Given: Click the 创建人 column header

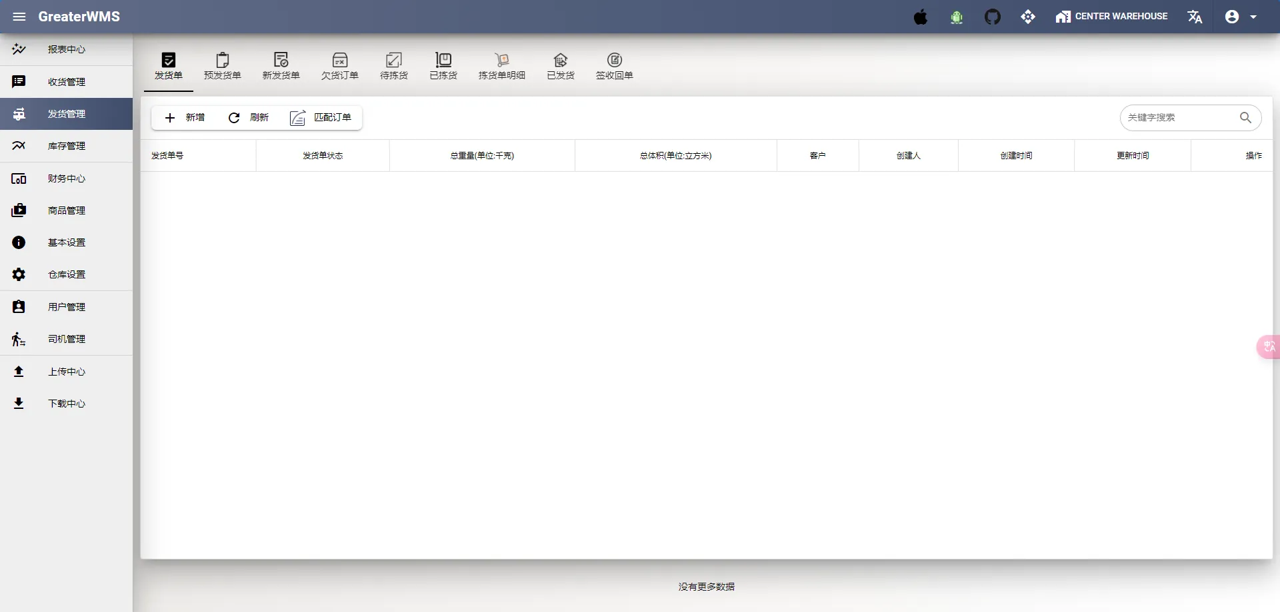Looking at the screenshot, I should tap(909, 156).
